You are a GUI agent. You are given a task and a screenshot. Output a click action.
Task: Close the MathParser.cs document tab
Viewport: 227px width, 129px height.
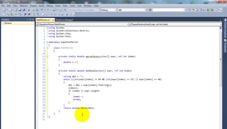click(53, 20)
